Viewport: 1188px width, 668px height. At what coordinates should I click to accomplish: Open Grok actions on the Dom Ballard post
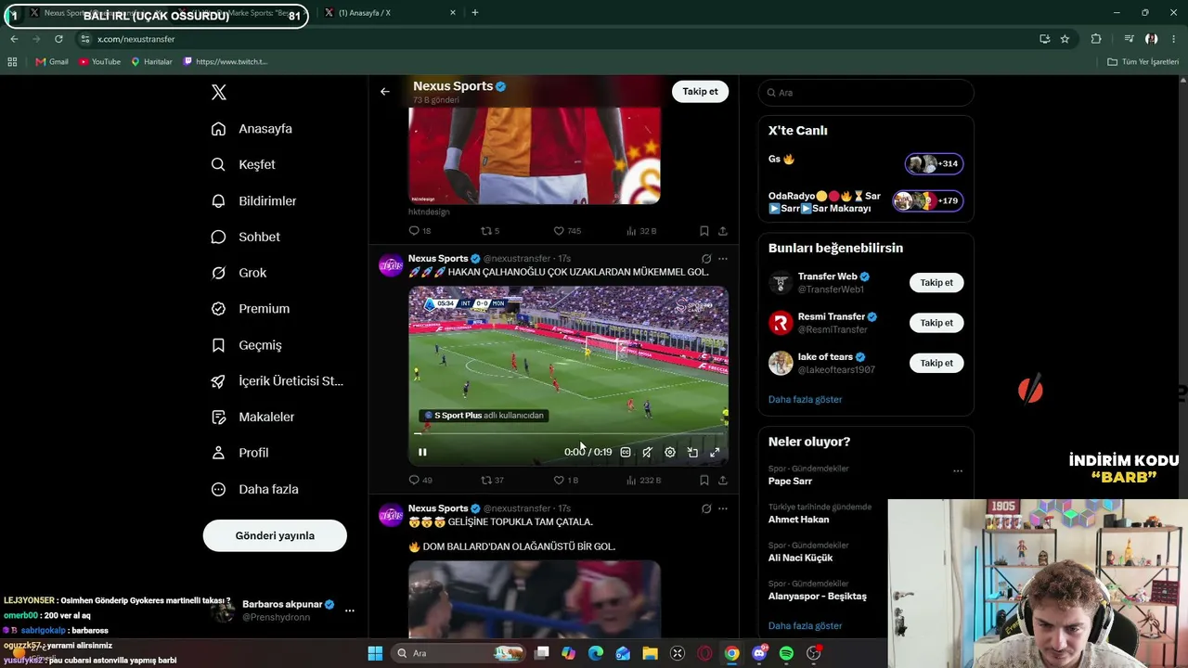click(x=706, y=508)
